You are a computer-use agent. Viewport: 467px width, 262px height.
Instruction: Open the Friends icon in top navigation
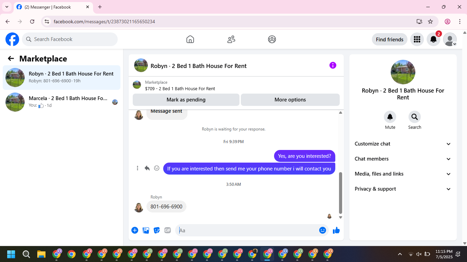point(231,39)
